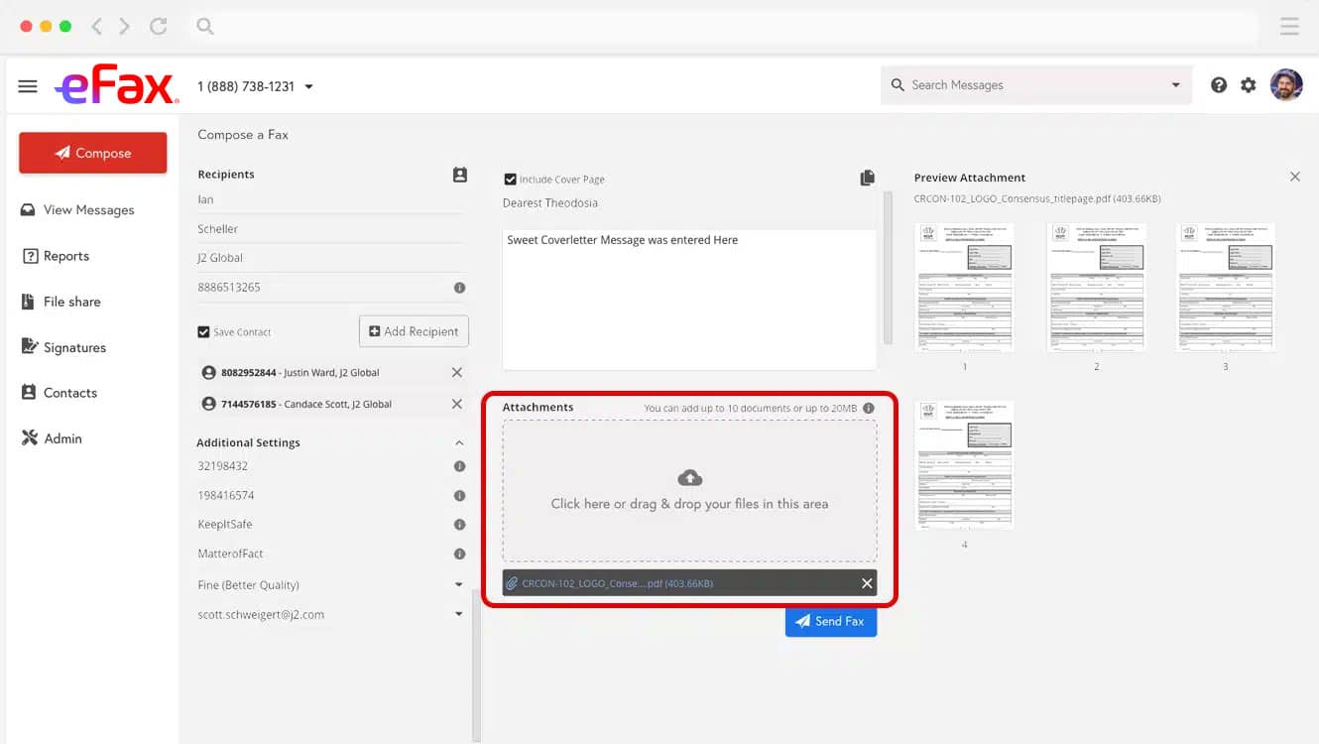Show info for the 8886513265 recipient field
Viewport: 1319px width, 744px height.
[x=459, y=288]
